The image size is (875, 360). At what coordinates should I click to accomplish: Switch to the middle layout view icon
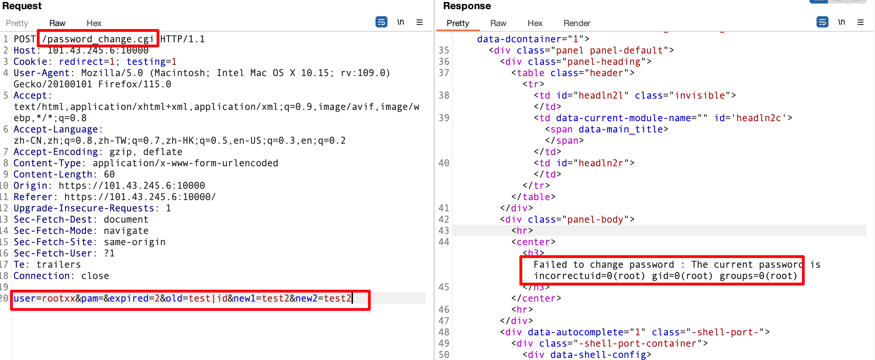(838, 1)
